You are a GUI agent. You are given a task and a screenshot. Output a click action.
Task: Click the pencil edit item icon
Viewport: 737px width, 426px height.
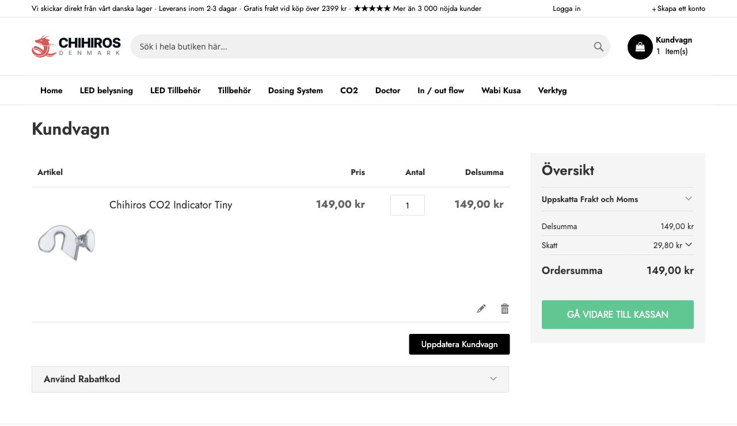click(x=481, y=309)
